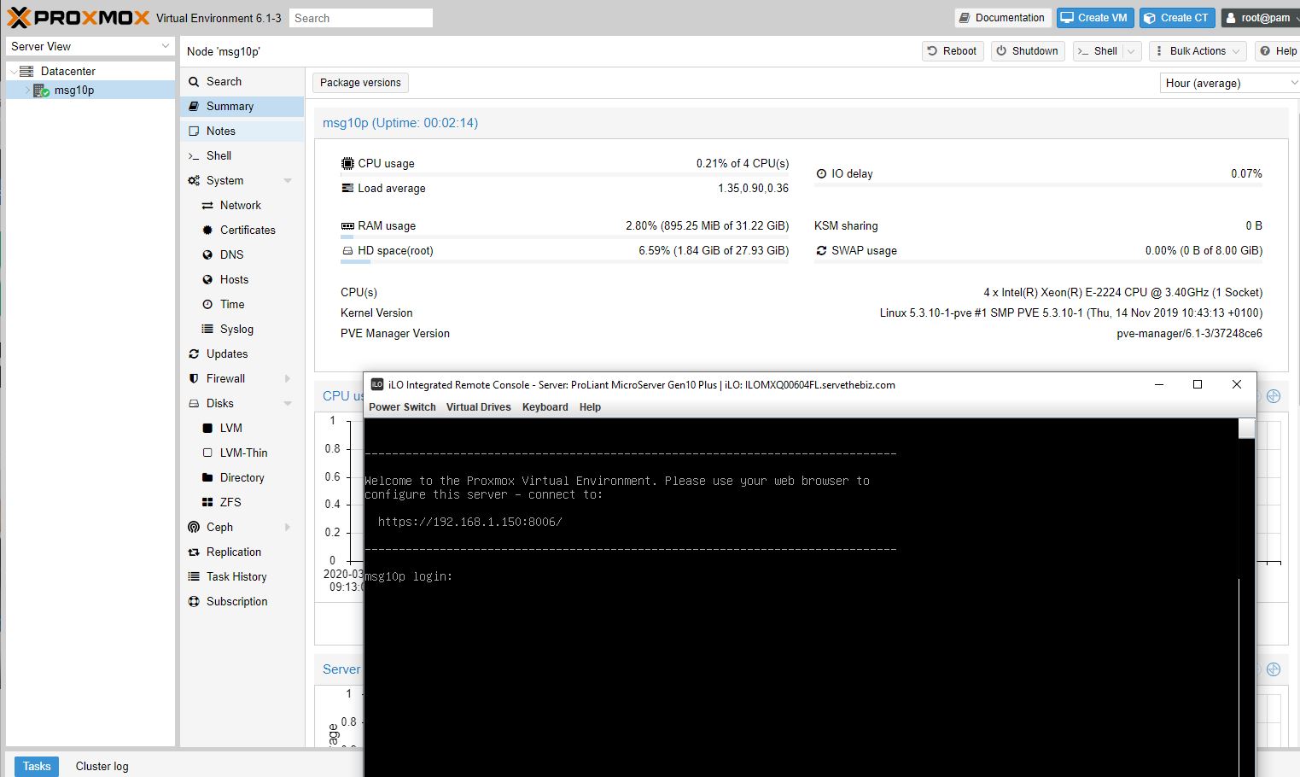Open the Subscription page

coord(236,601)
